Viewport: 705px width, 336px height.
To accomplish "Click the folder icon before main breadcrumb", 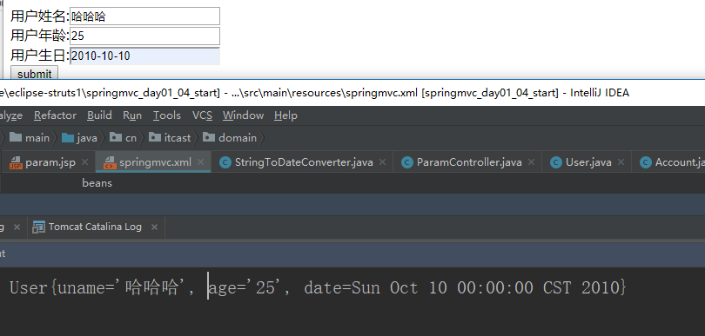I will pyautogui.click(x=16, y=137).
